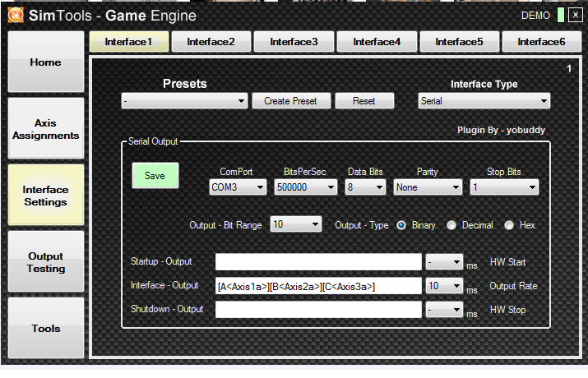Open the HW Stop ms dropdown
Screen dimensions: 588x378
pyautogui.click(x=444, y=310)
